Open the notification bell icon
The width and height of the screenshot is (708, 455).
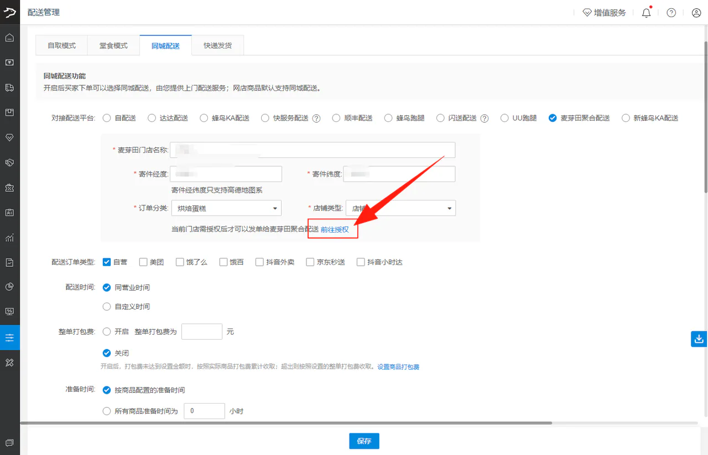point(646,12)
